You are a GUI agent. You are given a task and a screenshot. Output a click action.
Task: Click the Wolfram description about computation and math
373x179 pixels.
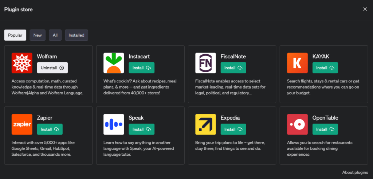pos(47,87)
